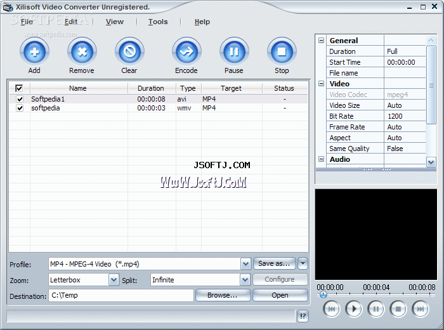Skip to previous in preview player
This screenshot has width=444, height=330.
(331, 309)
